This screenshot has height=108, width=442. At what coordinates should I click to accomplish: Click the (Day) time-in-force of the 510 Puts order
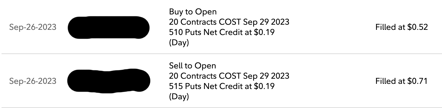179,42
